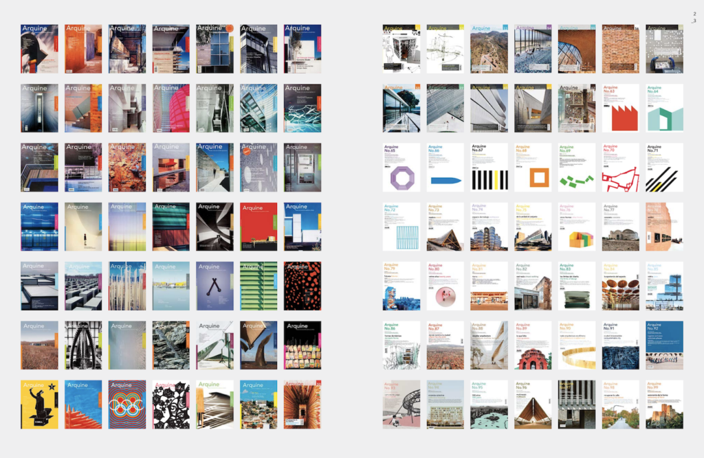The height and width of the screenshot is (458, 704).
Task: Open the Arquine No.82 cover
Action: pyautogui.click(x=533, y=286)
